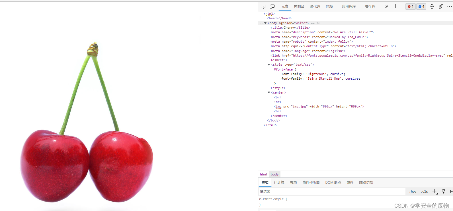Viewport: 453px width, 211px height.
Task: Click the element.style rule block
Action: click(355, 202)
